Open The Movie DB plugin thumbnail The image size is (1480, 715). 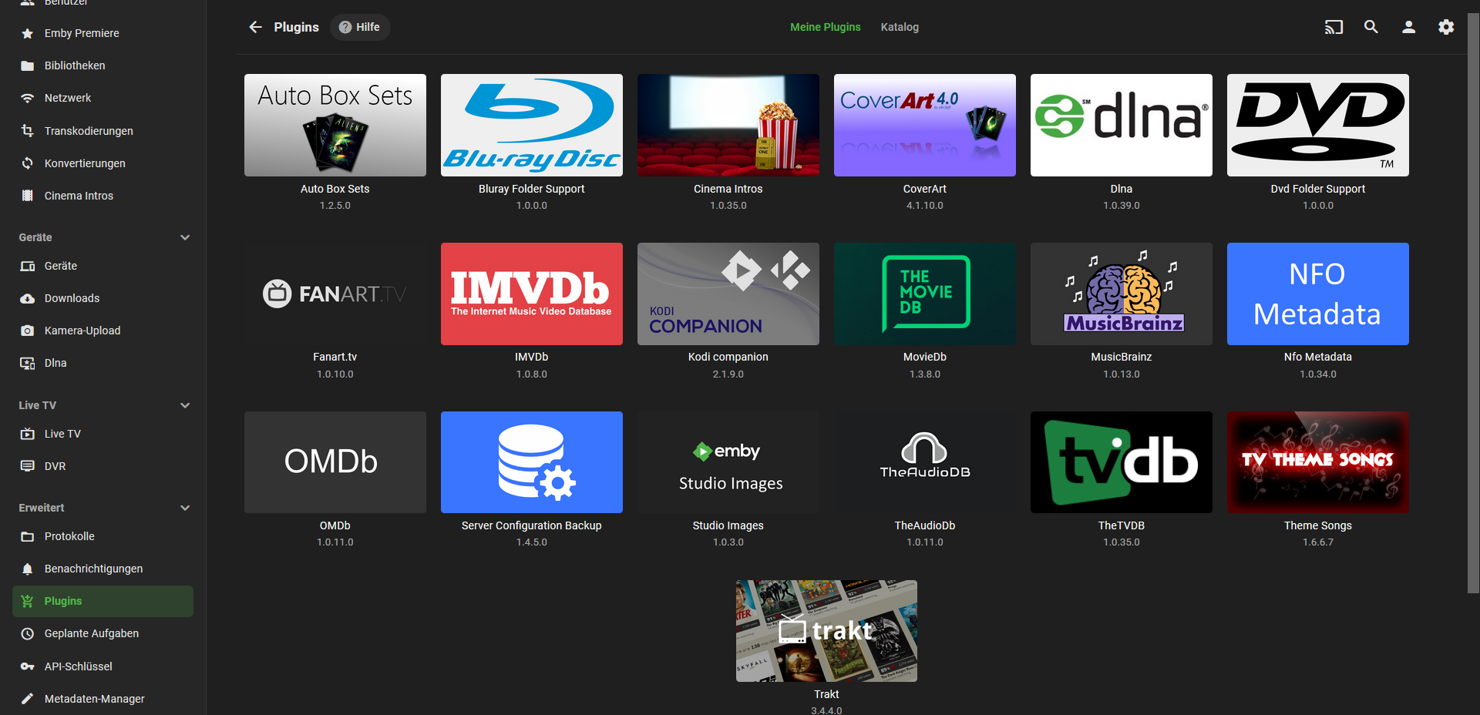[x=925, y=294]
